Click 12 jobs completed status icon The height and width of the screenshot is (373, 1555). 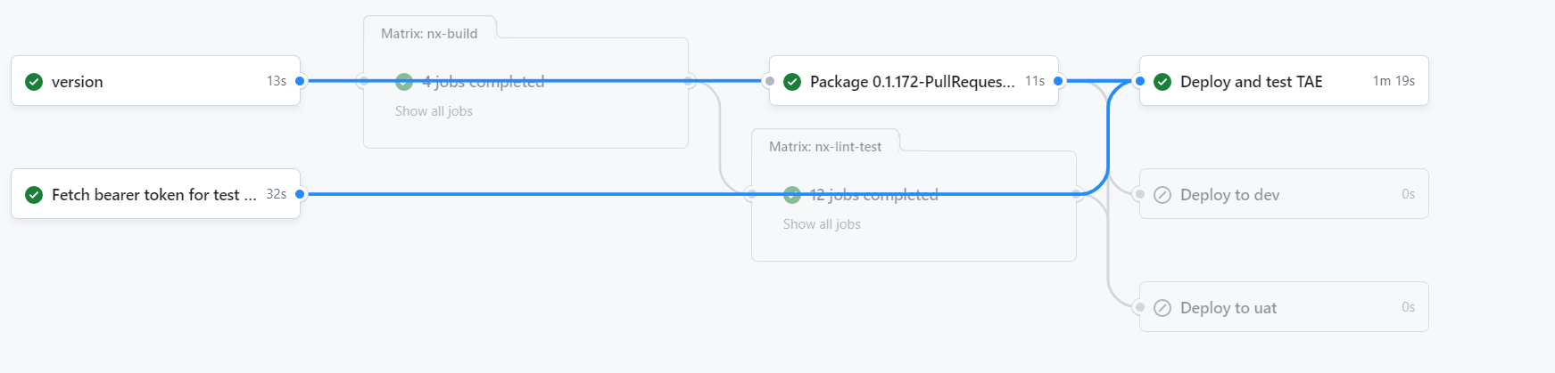tap(792, 195)
